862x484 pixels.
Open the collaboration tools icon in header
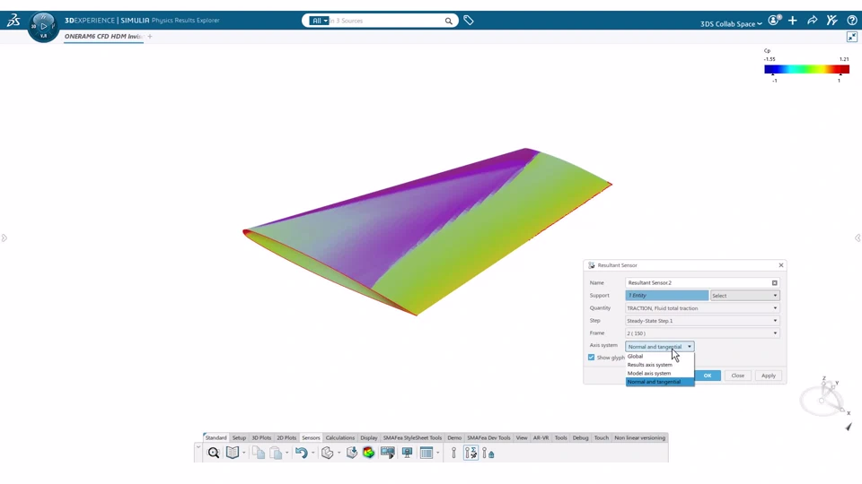click(x=831, y=21)
